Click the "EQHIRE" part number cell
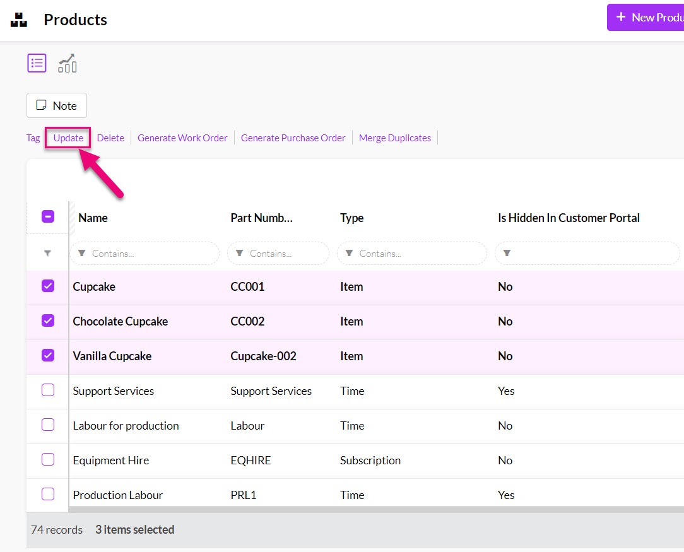The image size is (684, 552). (251, 461)
